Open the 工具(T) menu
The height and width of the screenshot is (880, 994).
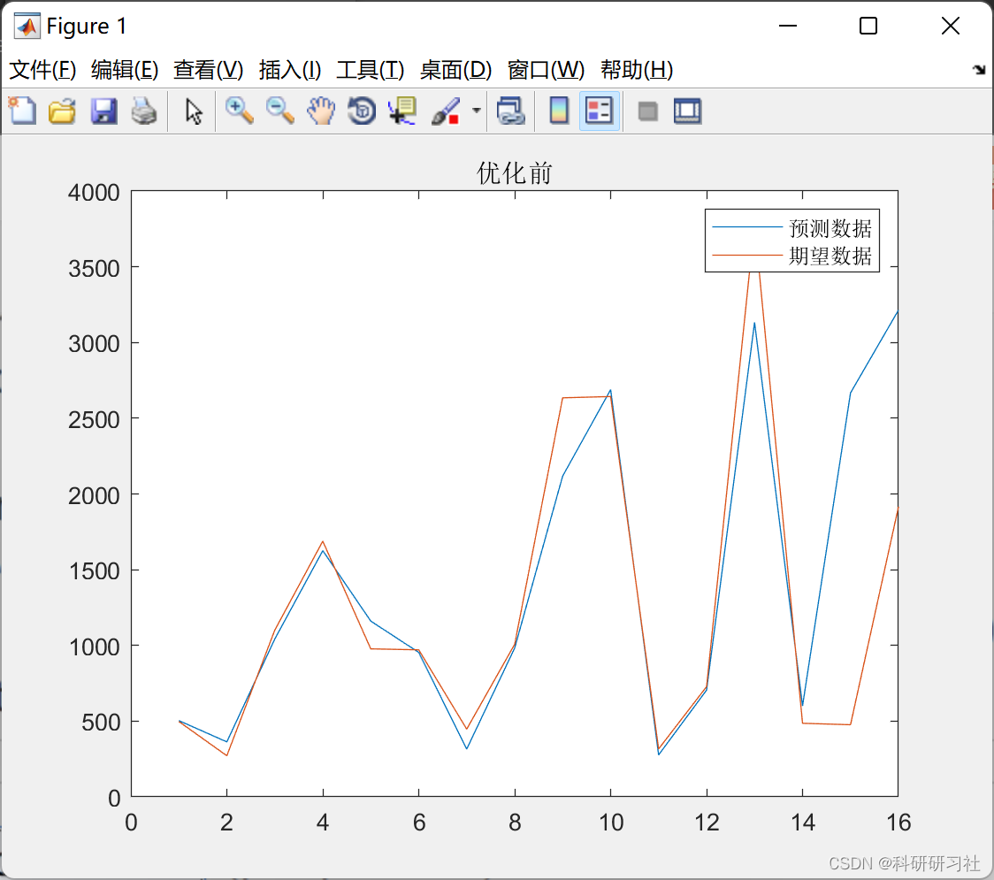click(x=371, y=70)
